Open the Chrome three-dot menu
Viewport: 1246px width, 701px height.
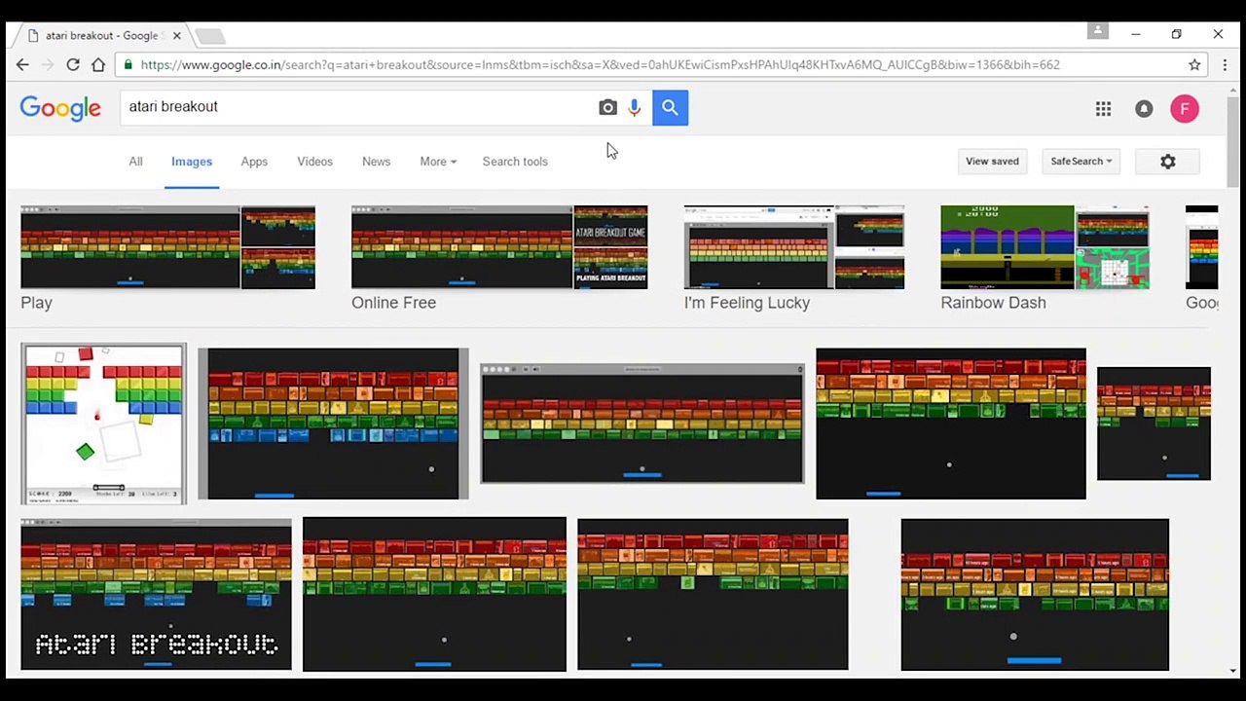click(x=1224, y=65)
